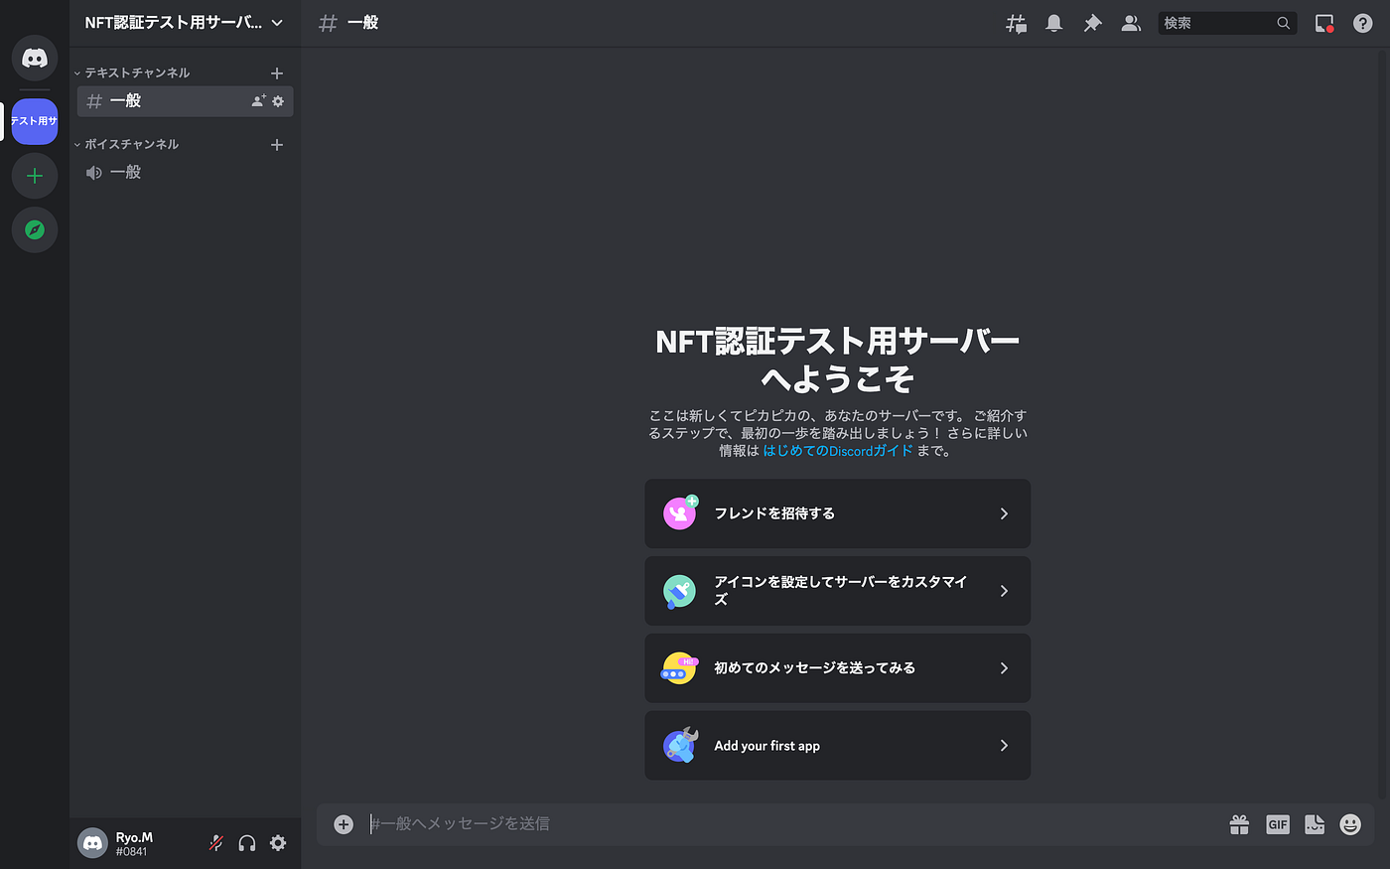Click the chevron on 初めてのメッセージ row

(1004, 668)
